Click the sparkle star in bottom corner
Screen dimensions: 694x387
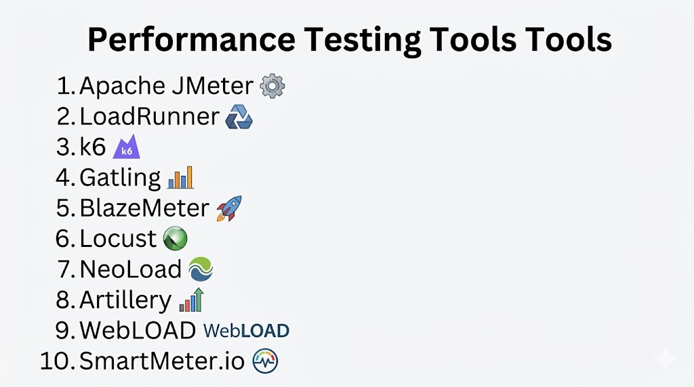[x=666, y=359]
